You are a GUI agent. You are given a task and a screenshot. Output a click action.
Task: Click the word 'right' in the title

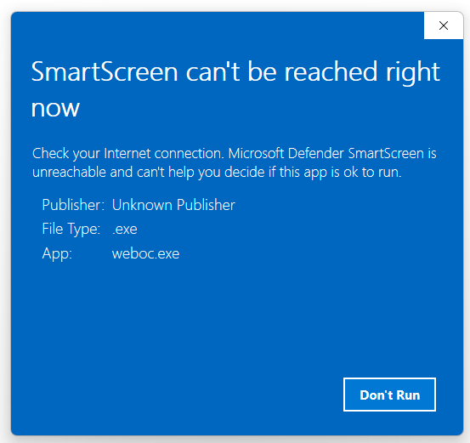tap(413, 73)
